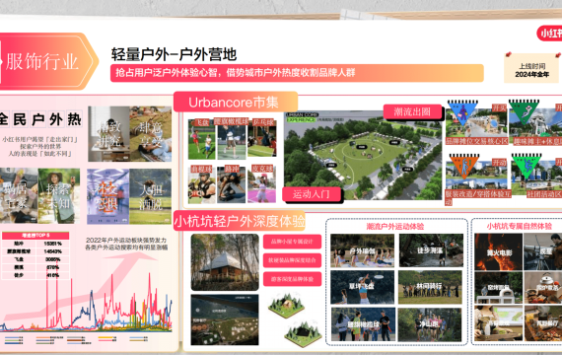Open the 小杭坑轻户外深度体验 section tab
562x355 pixels.
point(239,221)
